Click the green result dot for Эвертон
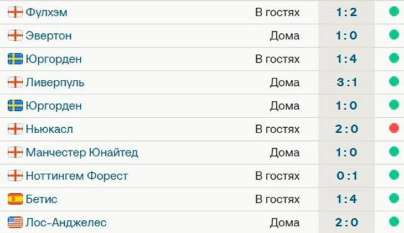The image size is (404, 233). 394,35
